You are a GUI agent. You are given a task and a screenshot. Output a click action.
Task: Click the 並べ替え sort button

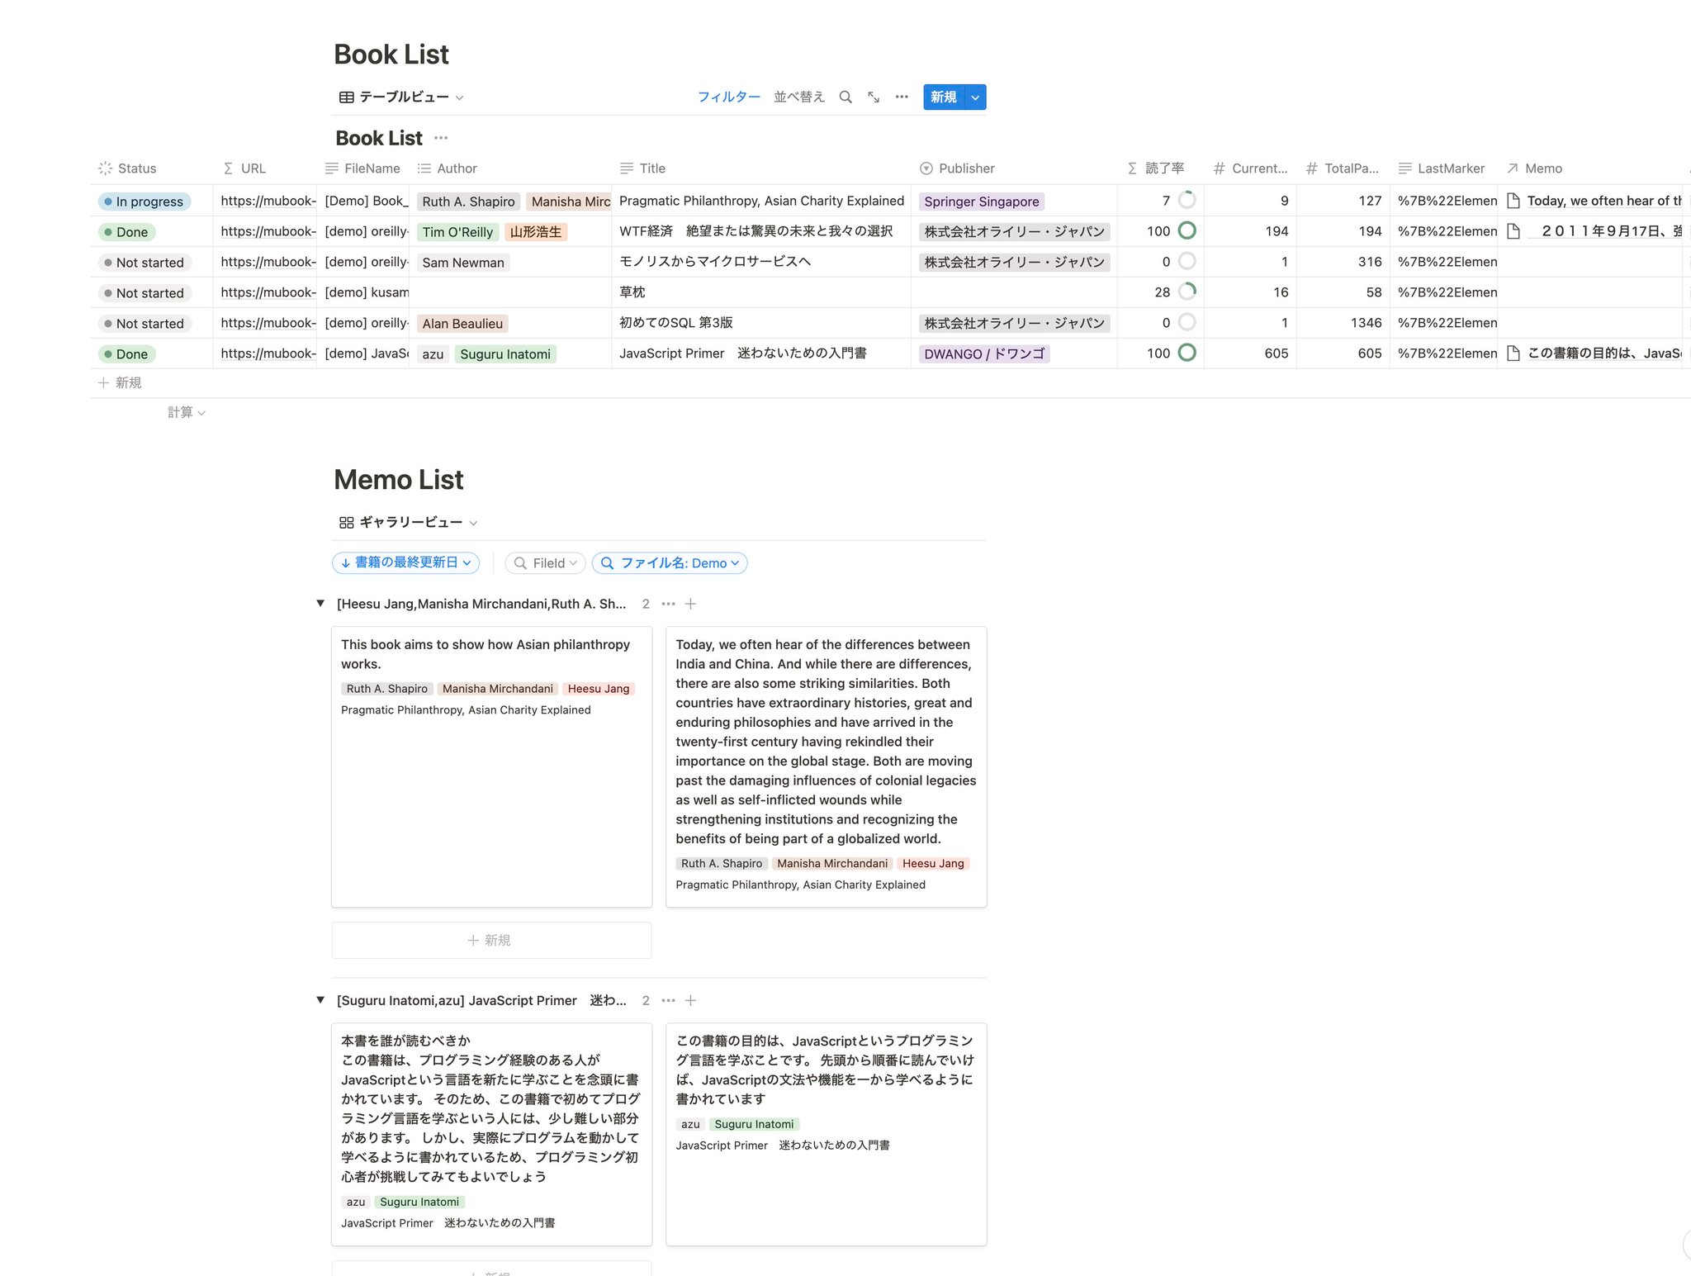tap(798, 97)
